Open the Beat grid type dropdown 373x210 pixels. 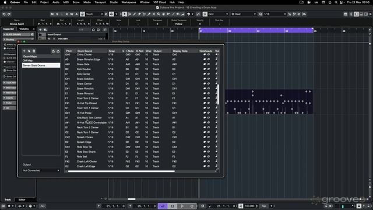(244, 14)
